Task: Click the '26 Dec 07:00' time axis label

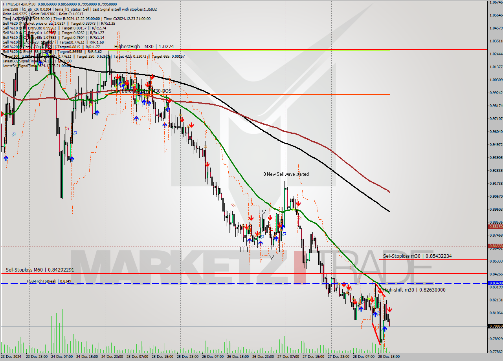Action: tap(213, 357)
